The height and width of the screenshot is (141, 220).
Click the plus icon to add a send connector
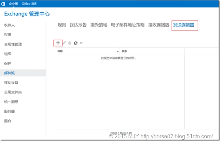(58, 43)
